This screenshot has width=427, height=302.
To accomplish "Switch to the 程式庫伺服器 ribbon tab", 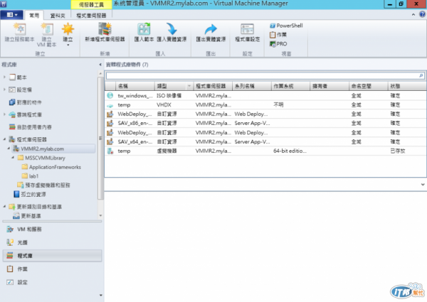I will [91, 16].
